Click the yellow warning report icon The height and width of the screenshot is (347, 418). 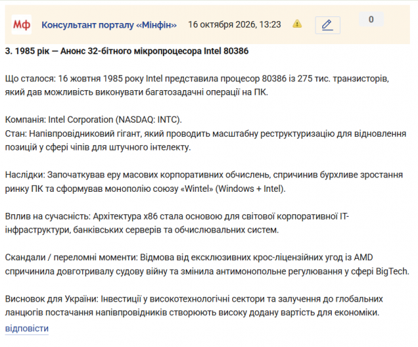pyautogui.click(x=297, y=24)
